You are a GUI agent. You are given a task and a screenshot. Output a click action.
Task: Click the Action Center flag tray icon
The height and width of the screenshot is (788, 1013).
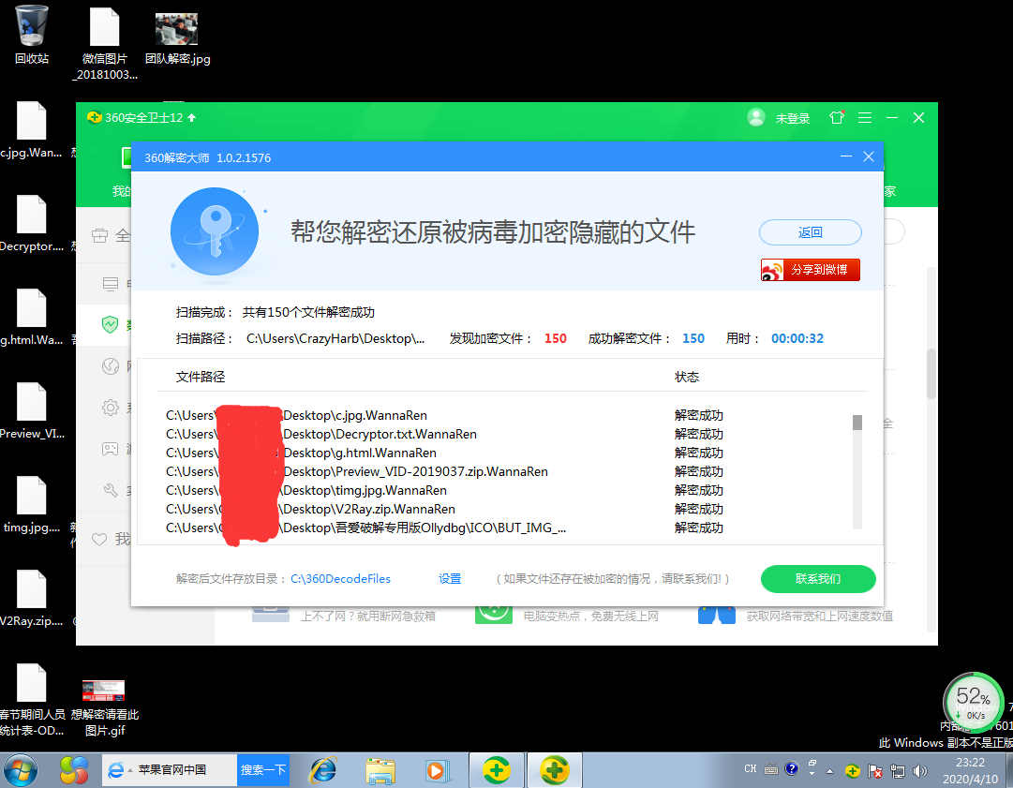[x=875, y=770]
